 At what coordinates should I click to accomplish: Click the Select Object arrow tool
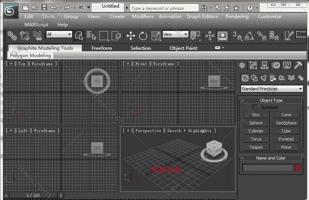79,35
